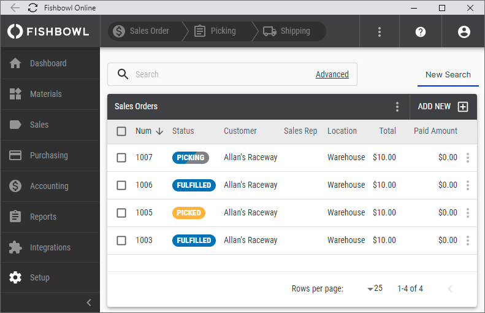Sort by the Status column header
The height and width of the screenshot is (313, 485).
click(x=183, y=131)
